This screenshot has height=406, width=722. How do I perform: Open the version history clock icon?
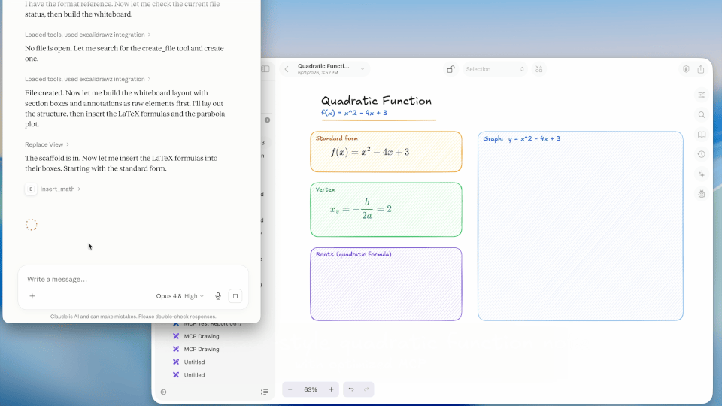click(x=701, y=155)
